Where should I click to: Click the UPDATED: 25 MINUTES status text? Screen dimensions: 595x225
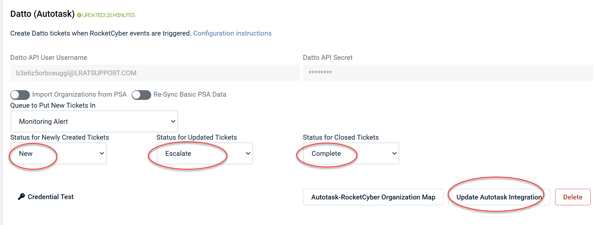click(x=109, y=15)
